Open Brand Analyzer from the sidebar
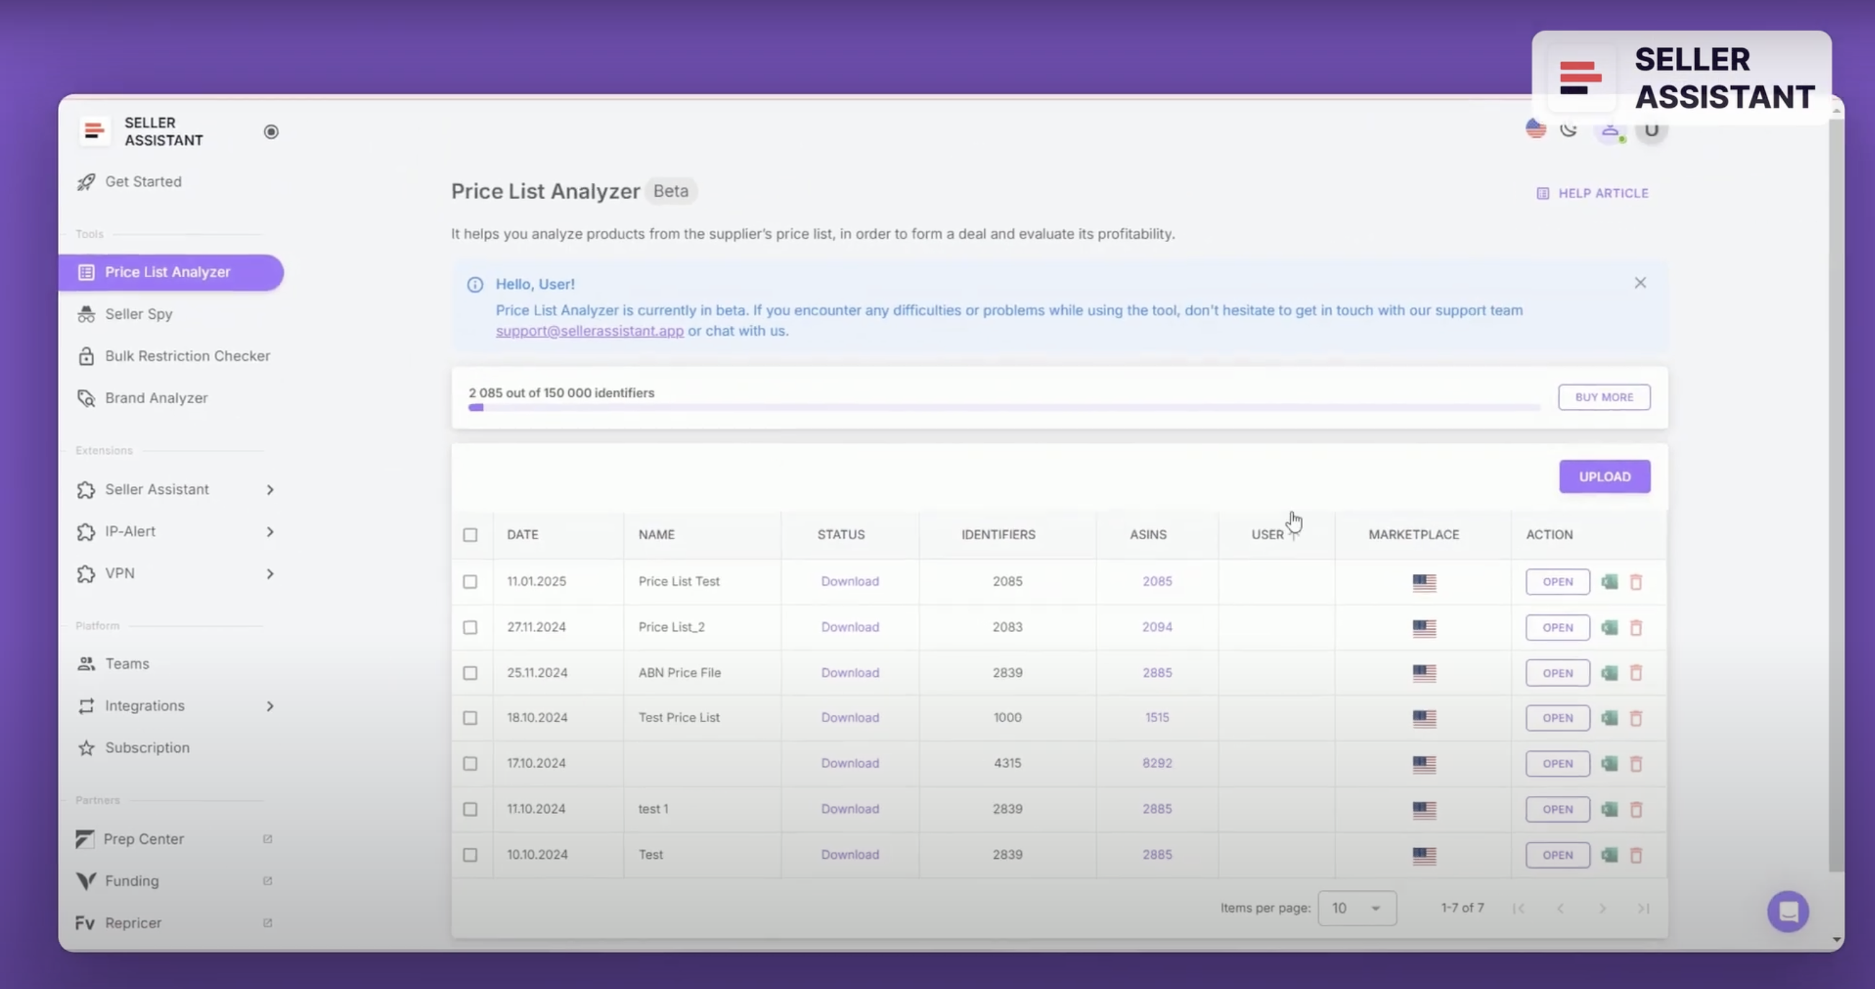The width and height of the screenshot is (1875, 989). point(156,398)
